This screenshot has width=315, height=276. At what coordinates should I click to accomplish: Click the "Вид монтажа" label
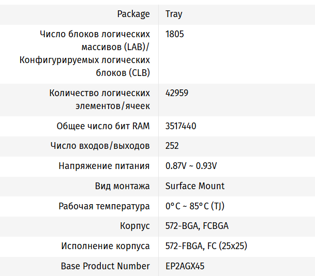coord(123,186)
